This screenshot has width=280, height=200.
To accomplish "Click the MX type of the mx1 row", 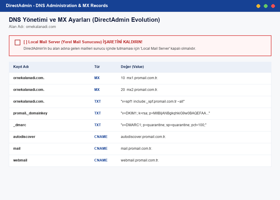I will pyautogui.click(x=97, y=78).
